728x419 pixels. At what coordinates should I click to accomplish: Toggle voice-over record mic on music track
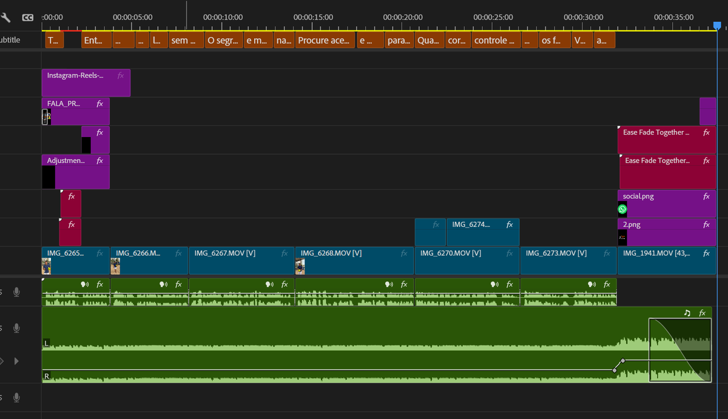click(16, 328)
